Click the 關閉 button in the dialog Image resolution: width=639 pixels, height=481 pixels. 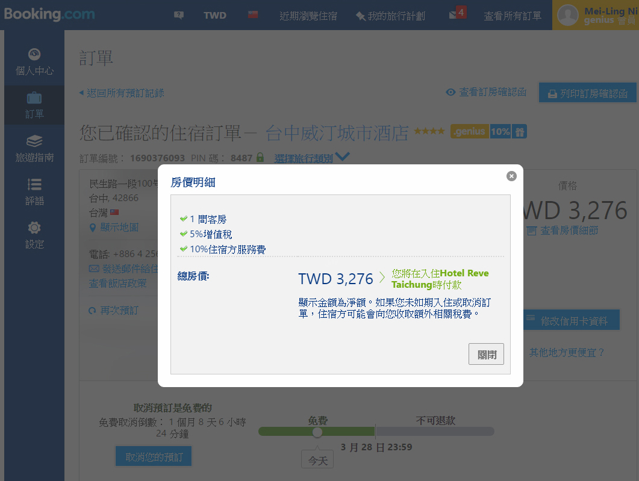pyautogui.click(x=486, y=354)
